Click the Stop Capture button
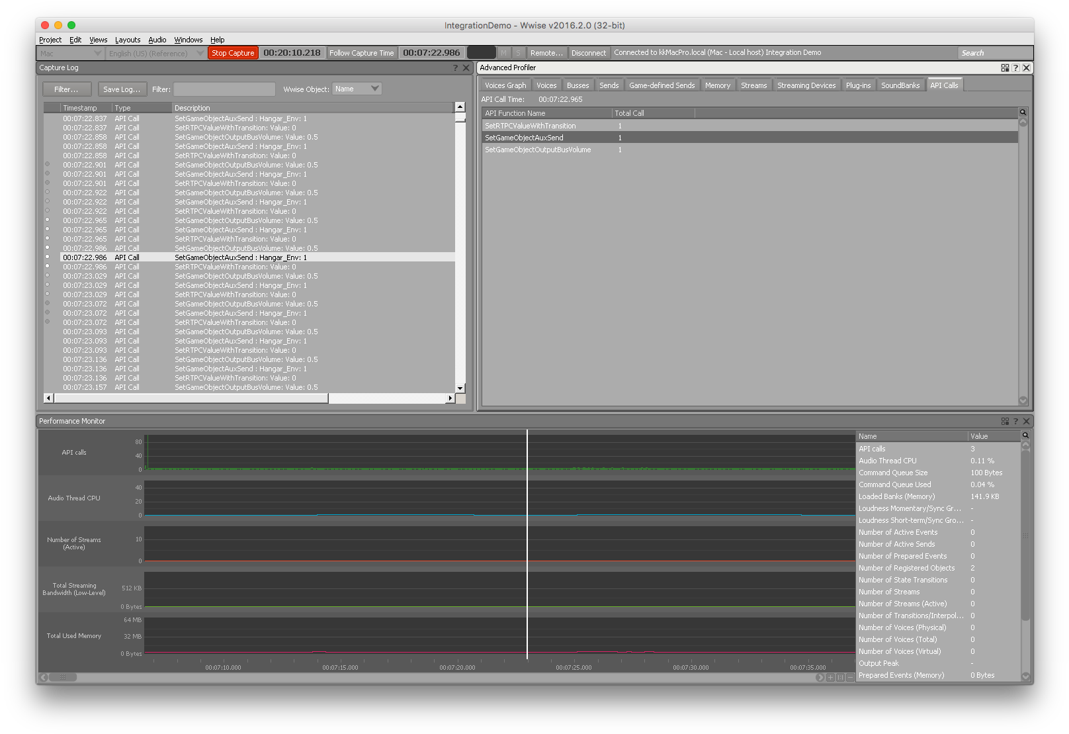The image size is (1069, 734). click(x=233, y=53)
